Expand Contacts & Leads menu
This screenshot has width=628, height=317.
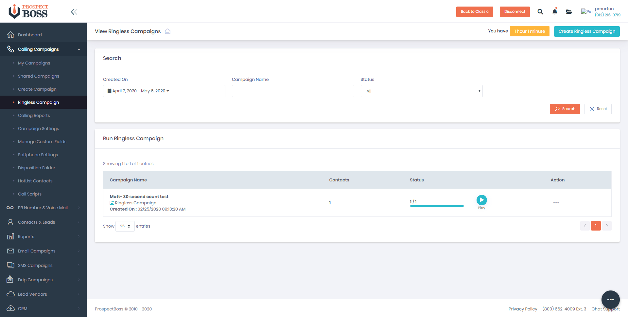(x=79, y=222)
